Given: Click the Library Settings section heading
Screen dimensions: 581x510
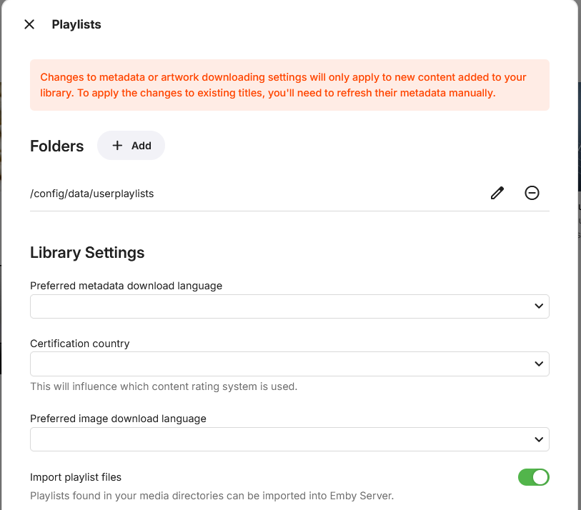Looking at the screenshot, I should click(x=87, y=252).
